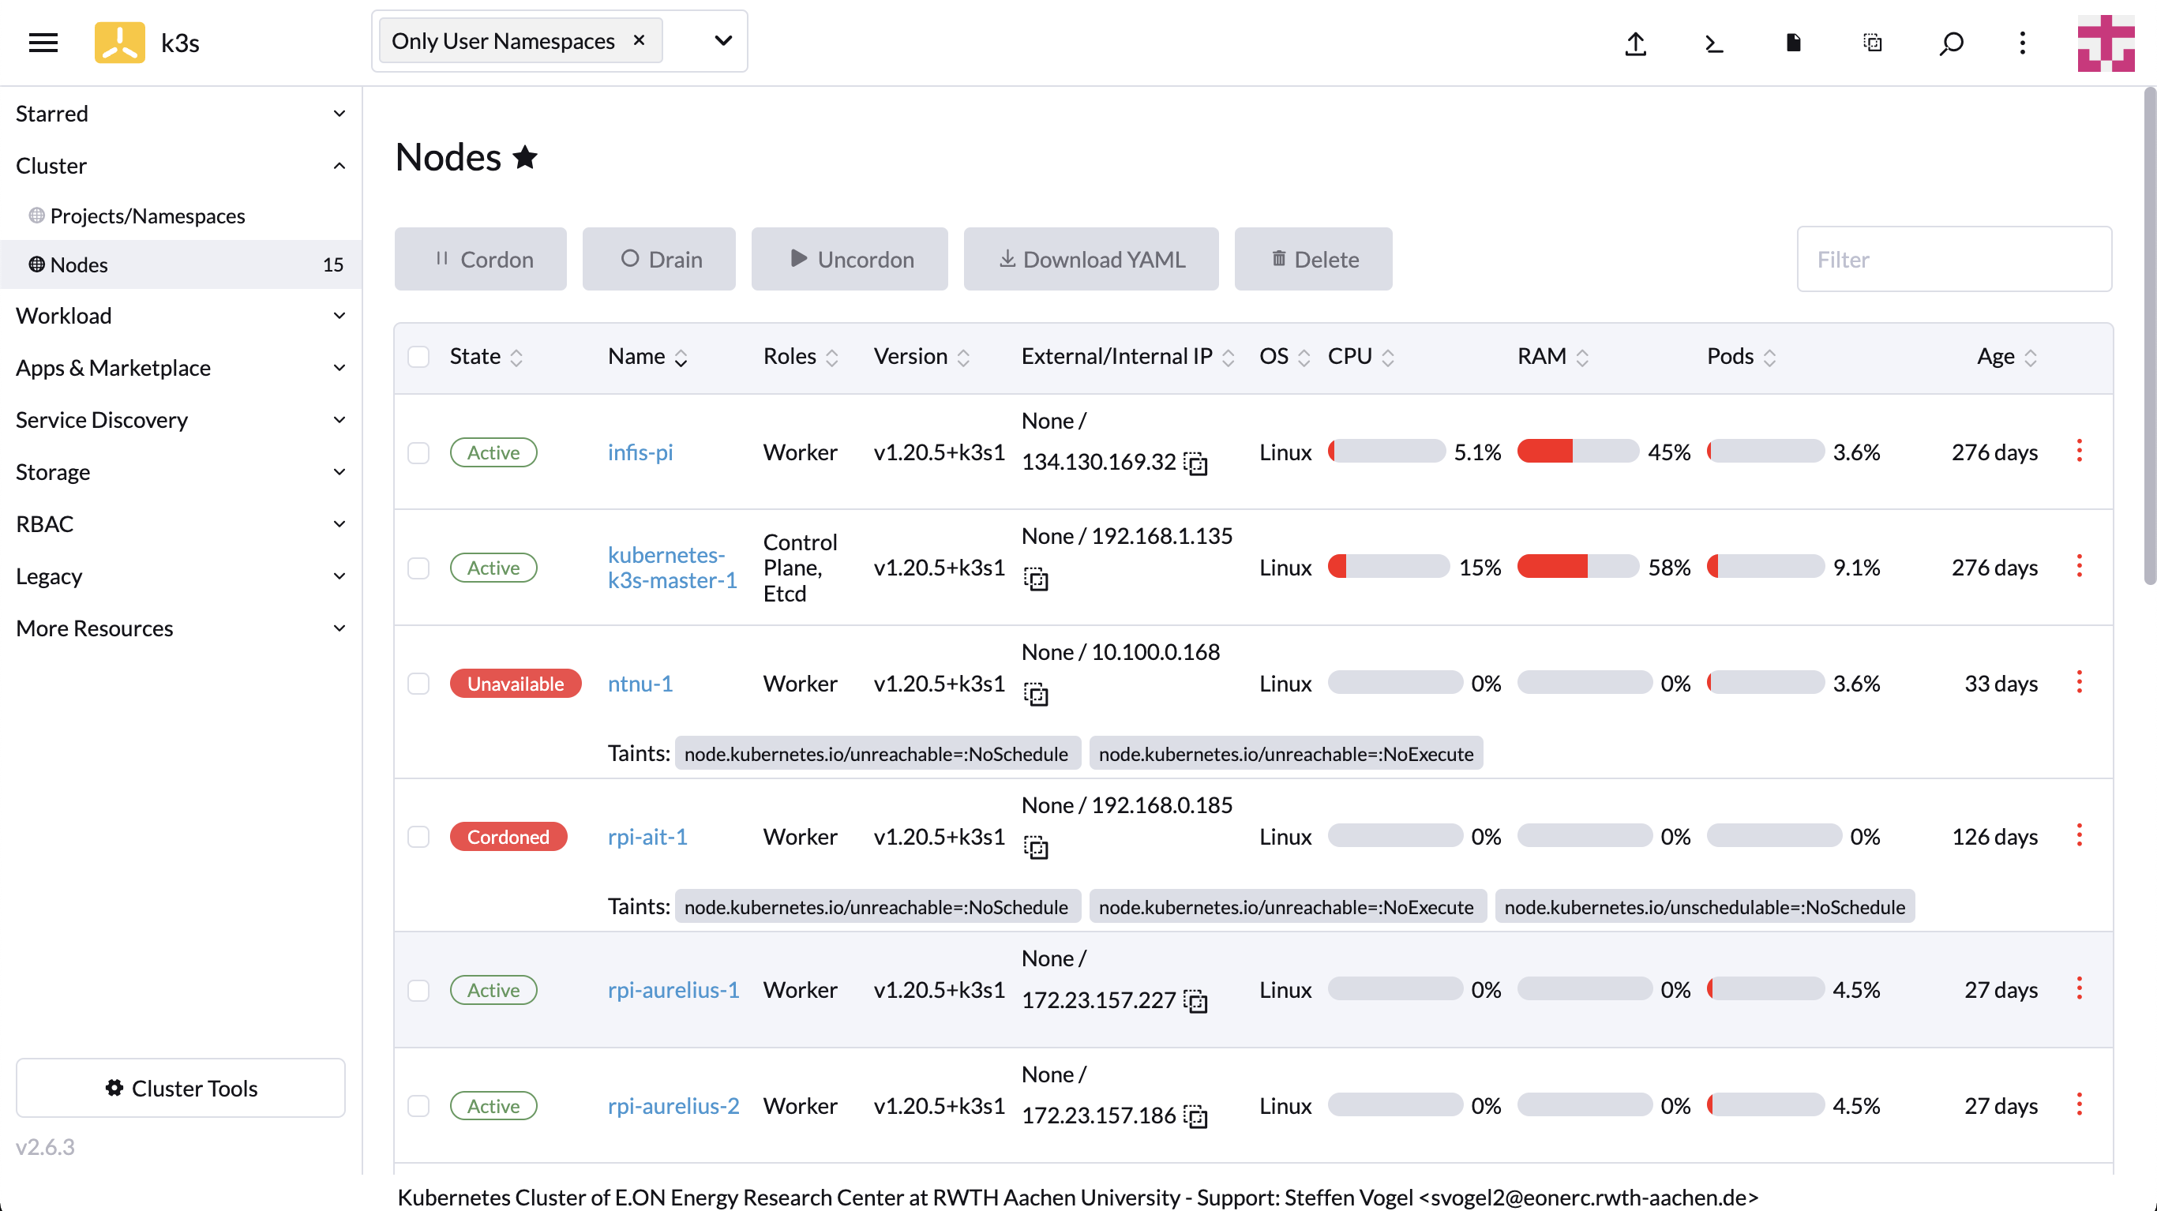The height and width of the screenshot is (1211, 2157).
Task: Focus the Filter input field
Action: tap(1954, 259)
